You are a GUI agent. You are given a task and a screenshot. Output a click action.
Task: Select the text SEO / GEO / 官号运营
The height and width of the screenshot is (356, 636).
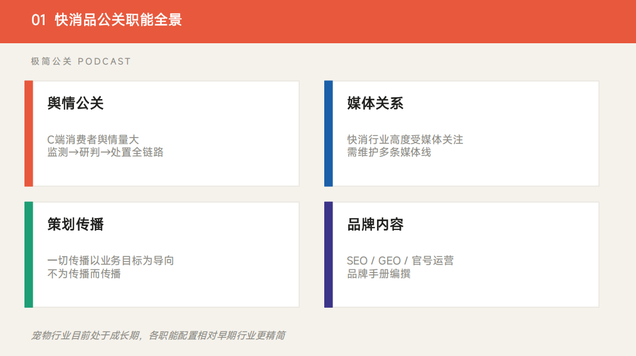point(400,260)
